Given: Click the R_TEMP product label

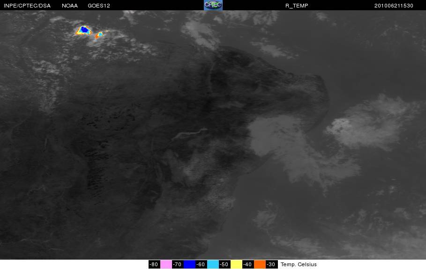Looking at the screenshot, I should click(297, 6).
